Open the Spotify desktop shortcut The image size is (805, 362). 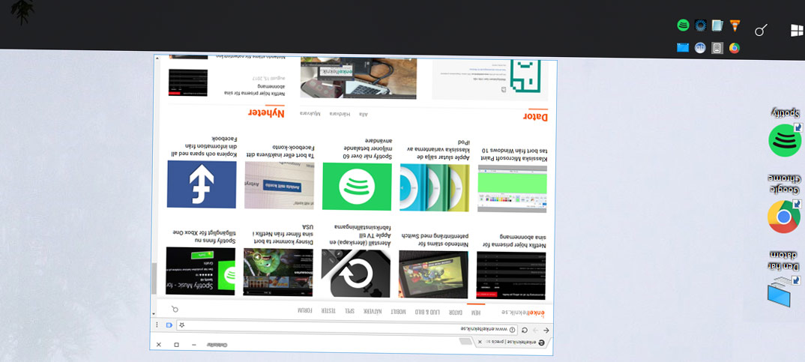click(x=785, y=133)
